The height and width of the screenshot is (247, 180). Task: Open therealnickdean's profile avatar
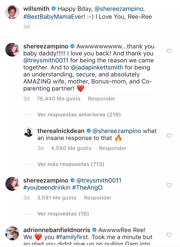[28, 132]
